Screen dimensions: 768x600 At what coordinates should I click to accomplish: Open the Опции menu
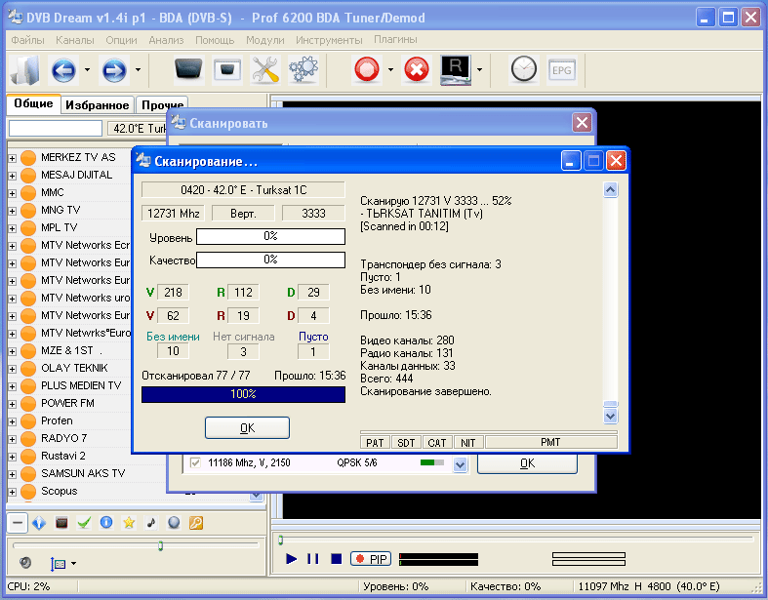pyautogui.click(x=121, y=40)
